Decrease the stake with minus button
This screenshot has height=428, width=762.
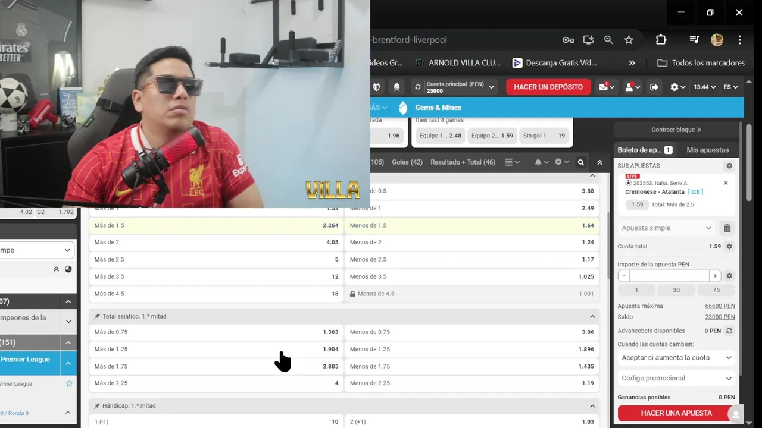pyautogui.click(x=623, y=276)
